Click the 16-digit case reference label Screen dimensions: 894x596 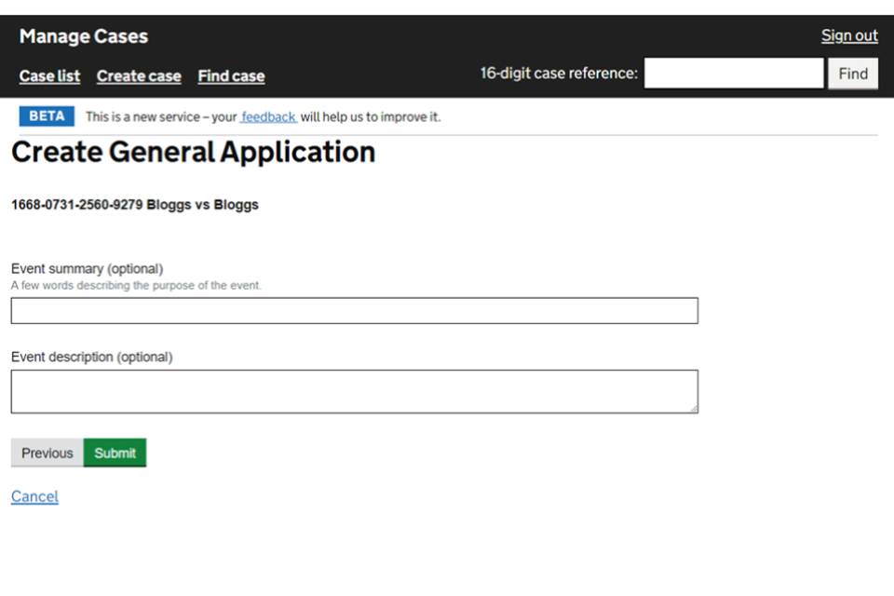click(559, 74)
